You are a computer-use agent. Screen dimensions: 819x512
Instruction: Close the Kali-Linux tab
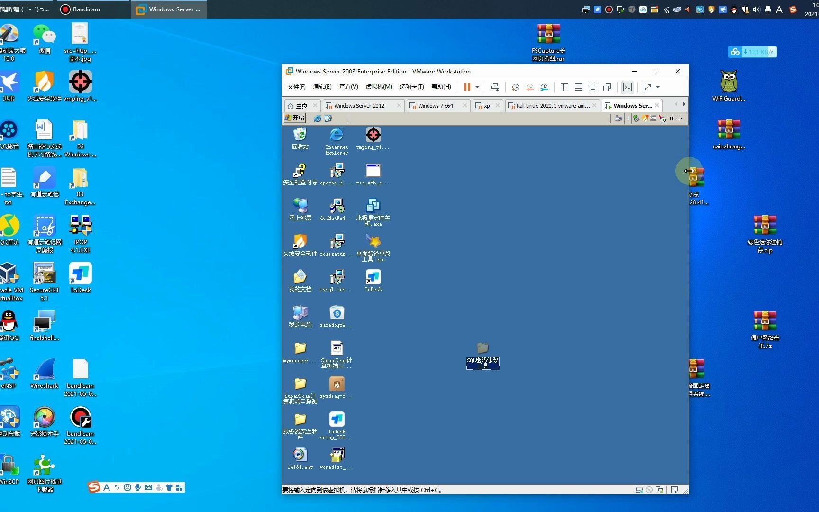[594, 106]
